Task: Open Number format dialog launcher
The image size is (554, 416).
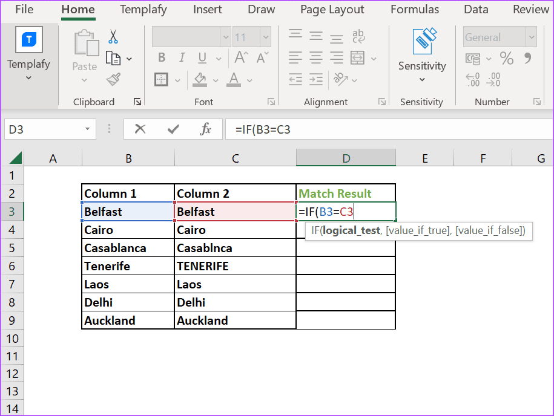Action: 536,102
